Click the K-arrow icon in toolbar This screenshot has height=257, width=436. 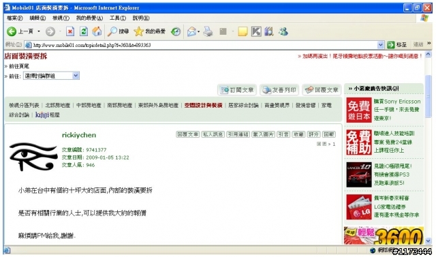(256, 31)
